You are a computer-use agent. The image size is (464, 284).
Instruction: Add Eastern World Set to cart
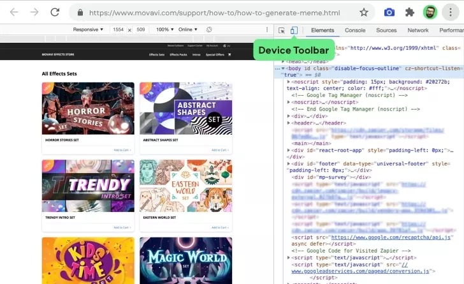point(220,227)
